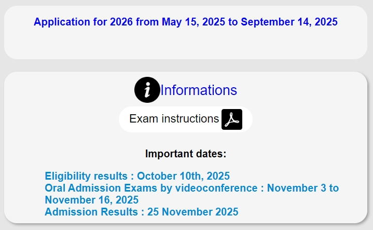The height and width of the screenshot is (230, 373).
Task: Click the September 14, 2025 deadline date
Action: (x=289, y=22)
